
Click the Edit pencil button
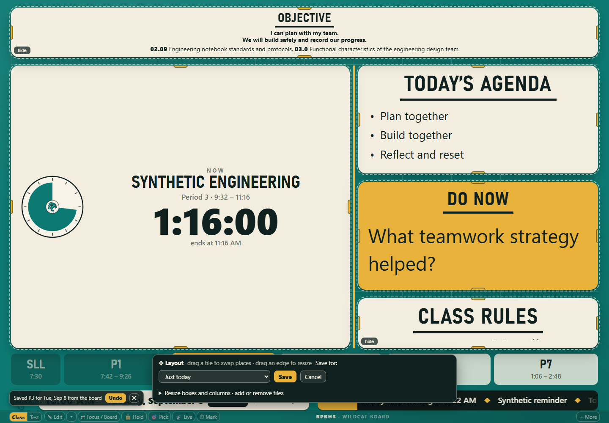tap(55, 417)
